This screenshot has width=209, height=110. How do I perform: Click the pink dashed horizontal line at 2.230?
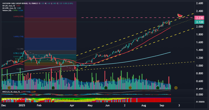(x=124, y=18)
